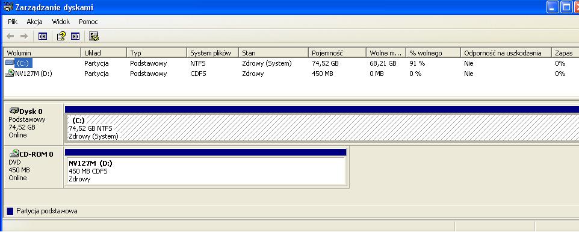Click the 74,52 GB capacity cell
The image size is (579, 232).
pyautogui.click(x=326, y=63)
